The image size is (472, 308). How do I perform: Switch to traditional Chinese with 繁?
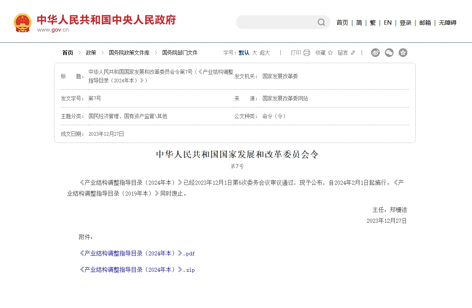tap(373, 22)
